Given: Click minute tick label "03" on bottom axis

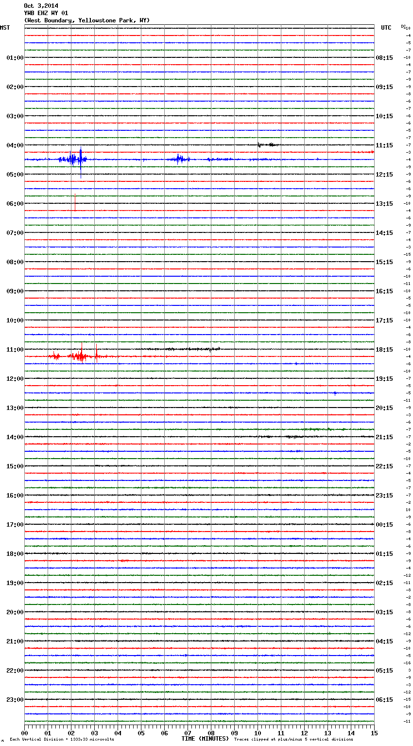Looking at the screenshot, I should tap(94, 733).
